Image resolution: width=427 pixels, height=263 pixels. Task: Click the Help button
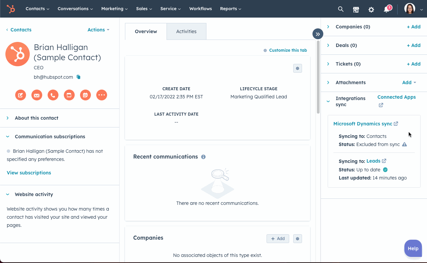click(413, 248)
